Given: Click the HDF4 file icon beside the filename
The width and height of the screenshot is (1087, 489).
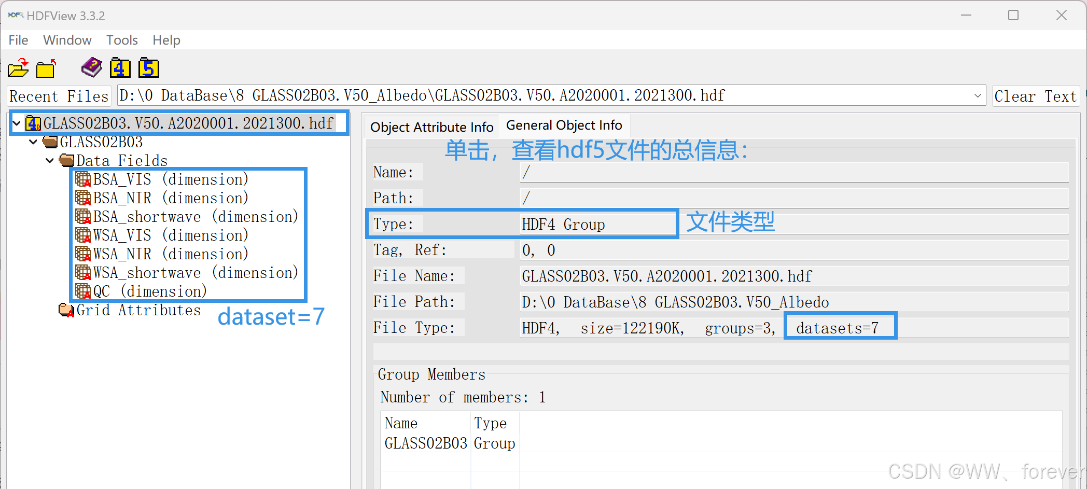Looking at the screenshot, I should coord(33,123).
